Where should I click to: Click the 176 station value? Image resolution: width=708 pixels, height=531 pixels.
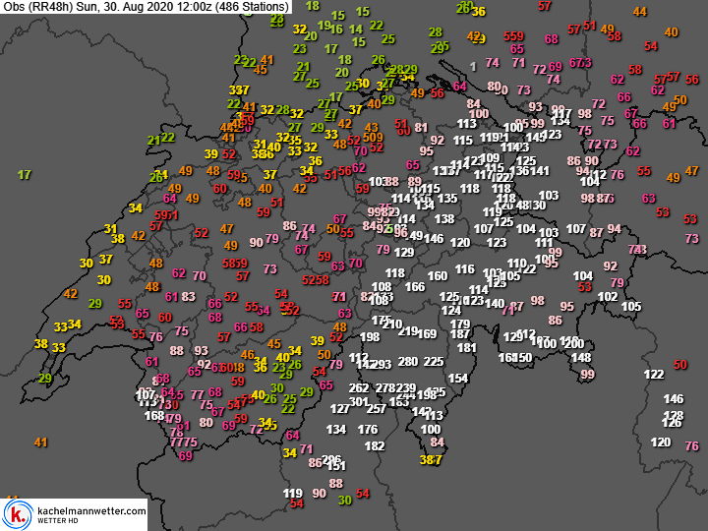click(368, 429)
